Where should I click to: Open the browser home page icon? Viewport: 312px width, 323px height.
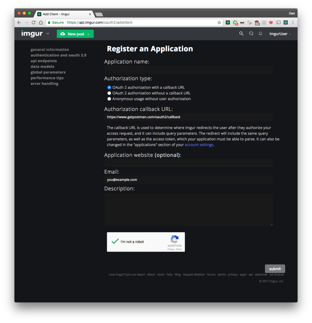pyautogui.click(x=41, y=22)
